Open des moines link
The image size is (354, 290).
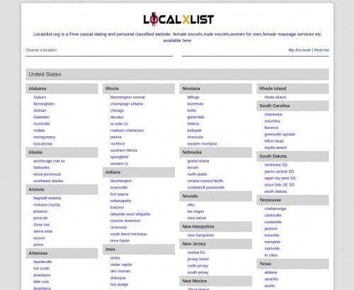120,271
